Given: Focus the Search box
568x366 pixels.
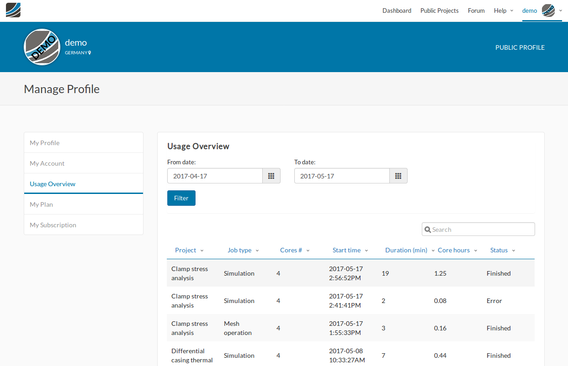Looking at the screenshot, I should point(478,229).
